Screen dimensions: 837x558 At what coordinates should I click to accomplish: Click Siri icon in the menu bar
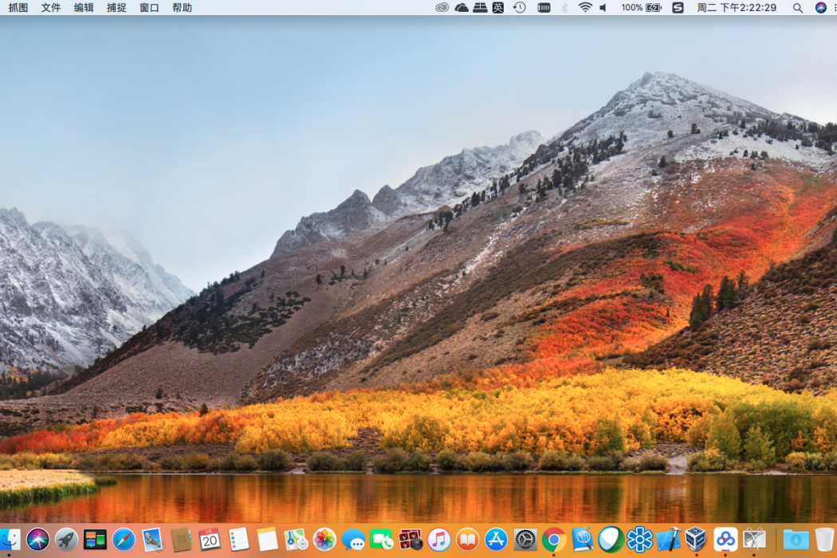point(820,7)
